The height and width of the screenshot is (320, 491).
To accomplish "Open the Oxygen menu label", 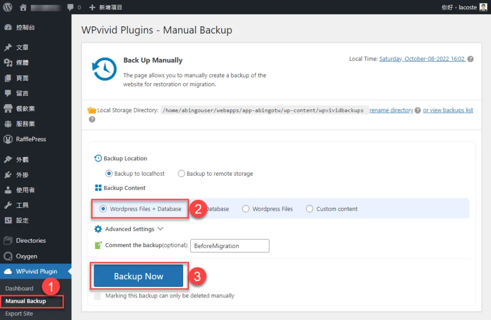I will [x=27, y=256].
